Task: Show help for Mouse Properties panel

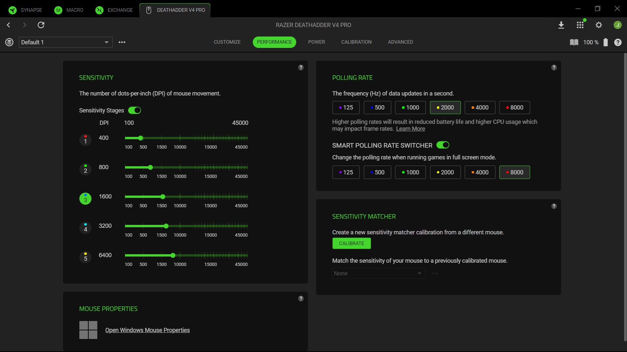Action: pos(301,299)
